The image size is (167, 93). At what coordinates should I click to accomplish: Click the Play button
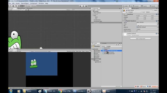(x=80, y=6)
